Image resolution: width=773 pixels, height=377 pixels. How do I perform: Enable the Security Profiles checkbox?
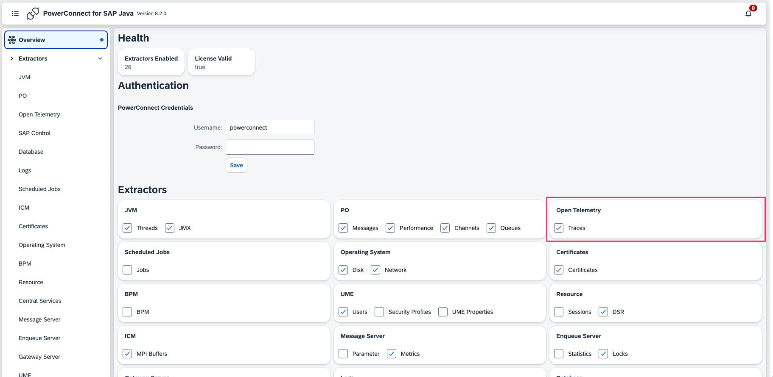[x=379, y=312]
